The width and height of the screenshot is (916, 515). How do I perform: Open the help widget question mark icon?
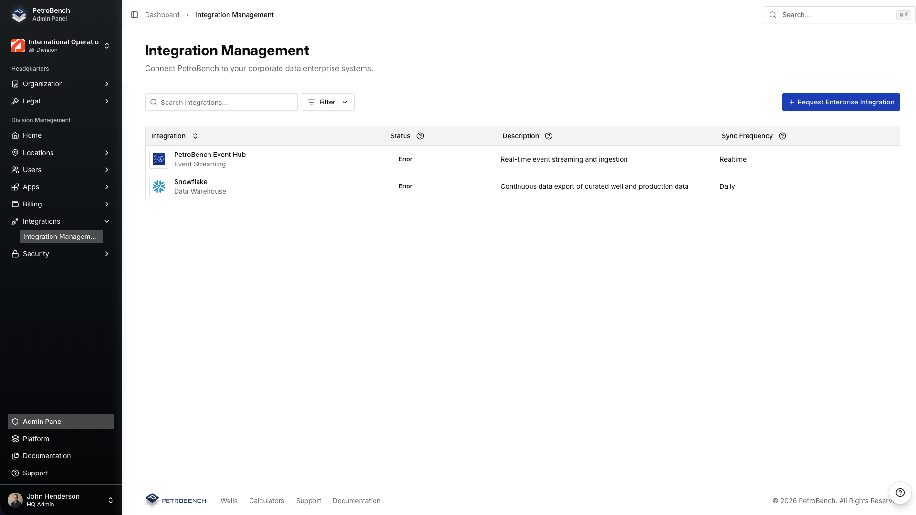click(x=900, y=493)
